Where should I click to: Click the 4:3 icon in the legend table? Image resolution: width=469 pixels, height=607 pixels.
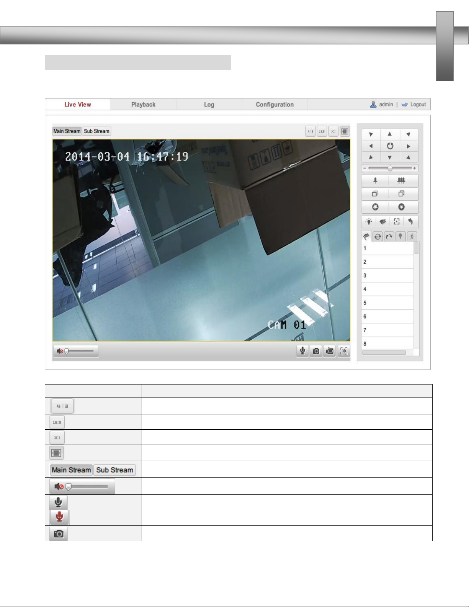tap(62, 406)
